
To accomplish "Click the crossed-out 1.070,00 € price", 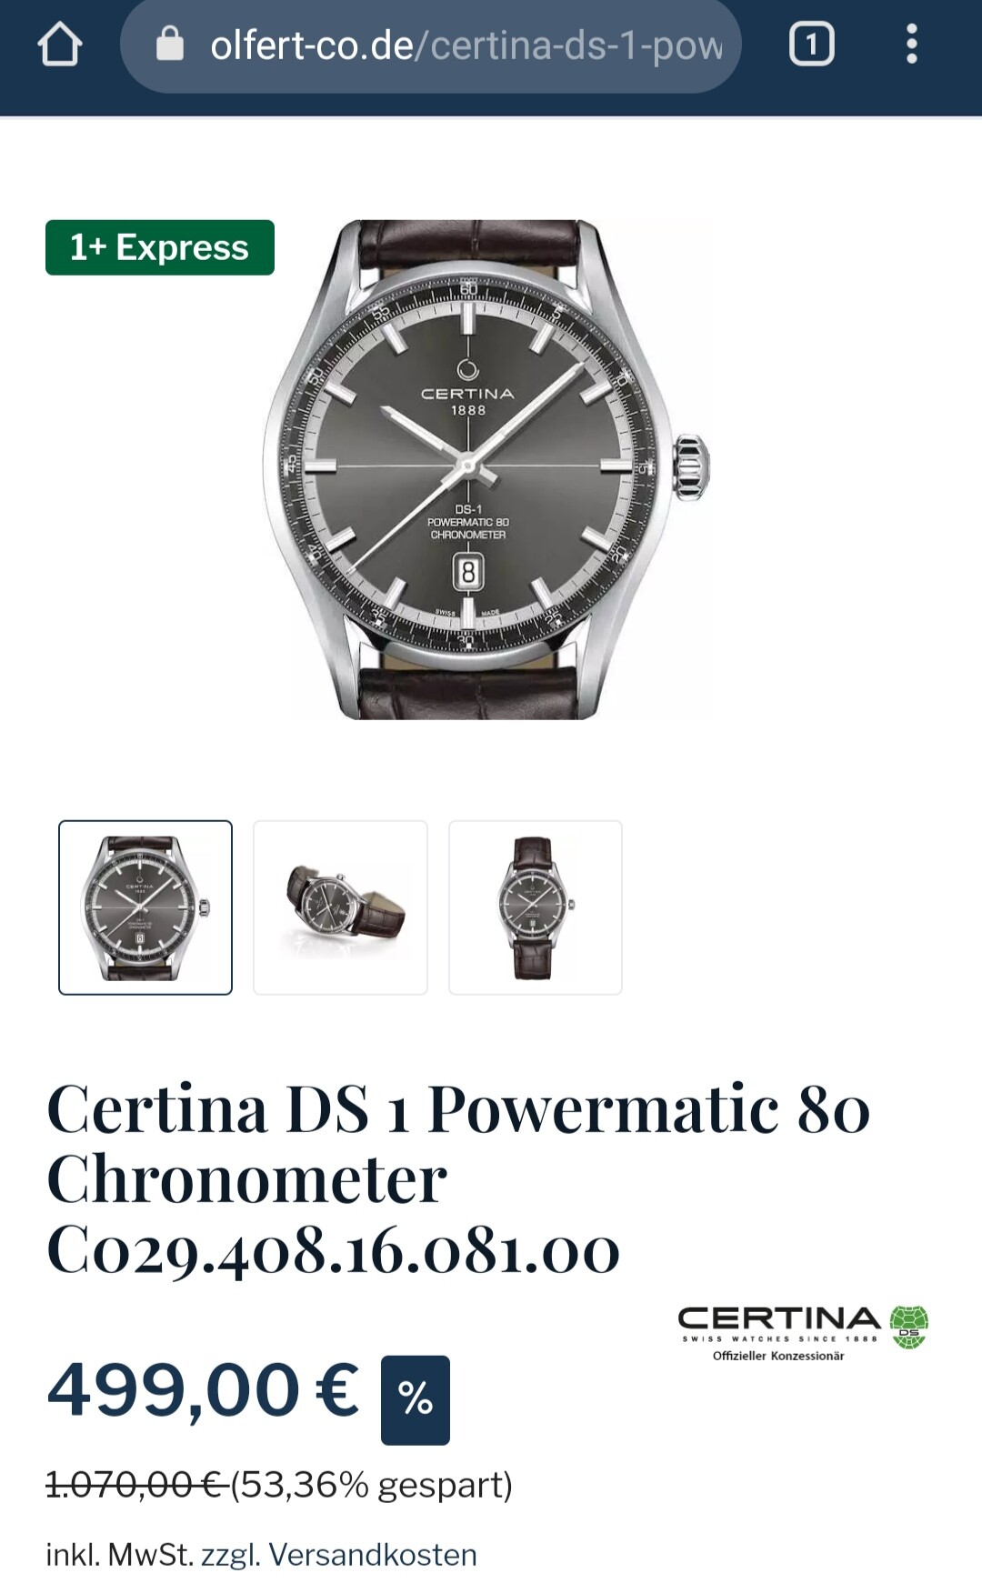I will 135,1485.
